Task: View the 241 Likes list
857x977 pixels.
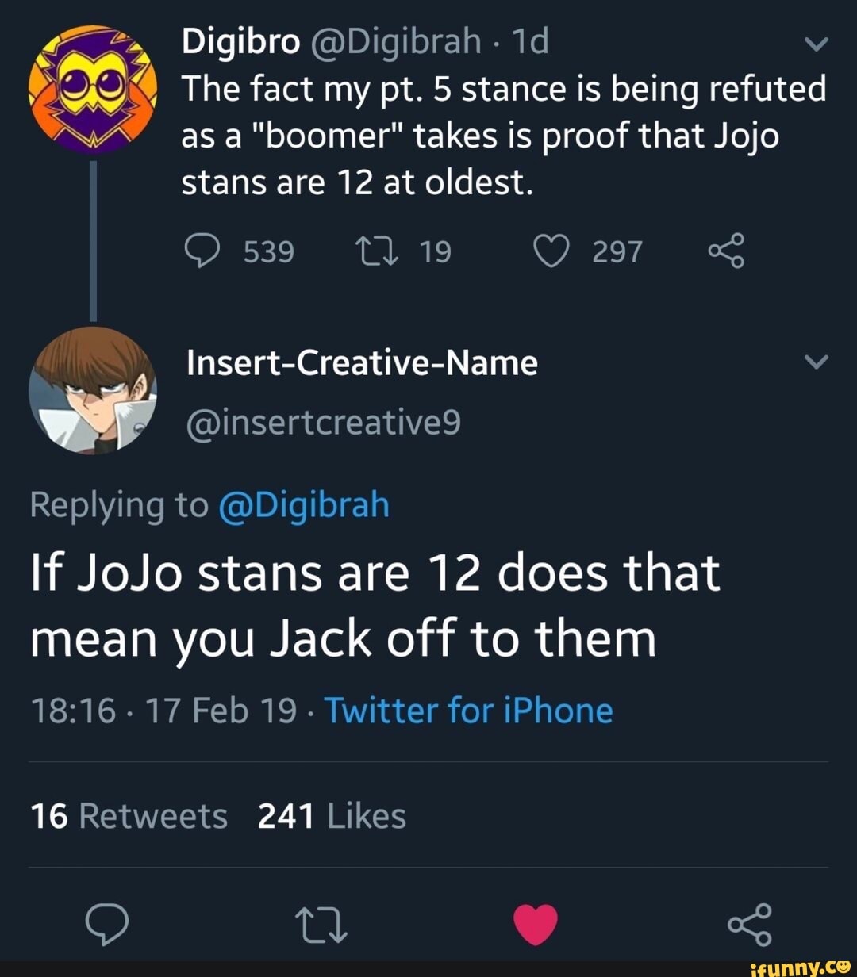Action: [x=332, y=816]
